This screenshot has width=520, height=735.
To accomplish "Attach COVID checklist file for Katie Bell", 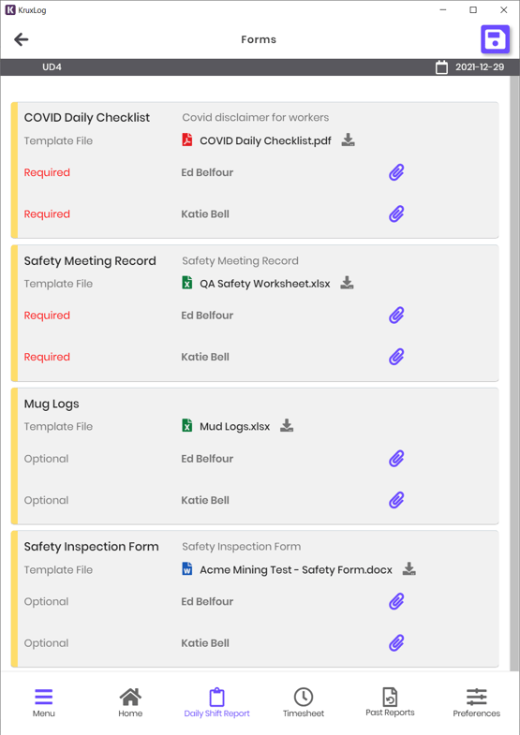I will tap(396, 213).
